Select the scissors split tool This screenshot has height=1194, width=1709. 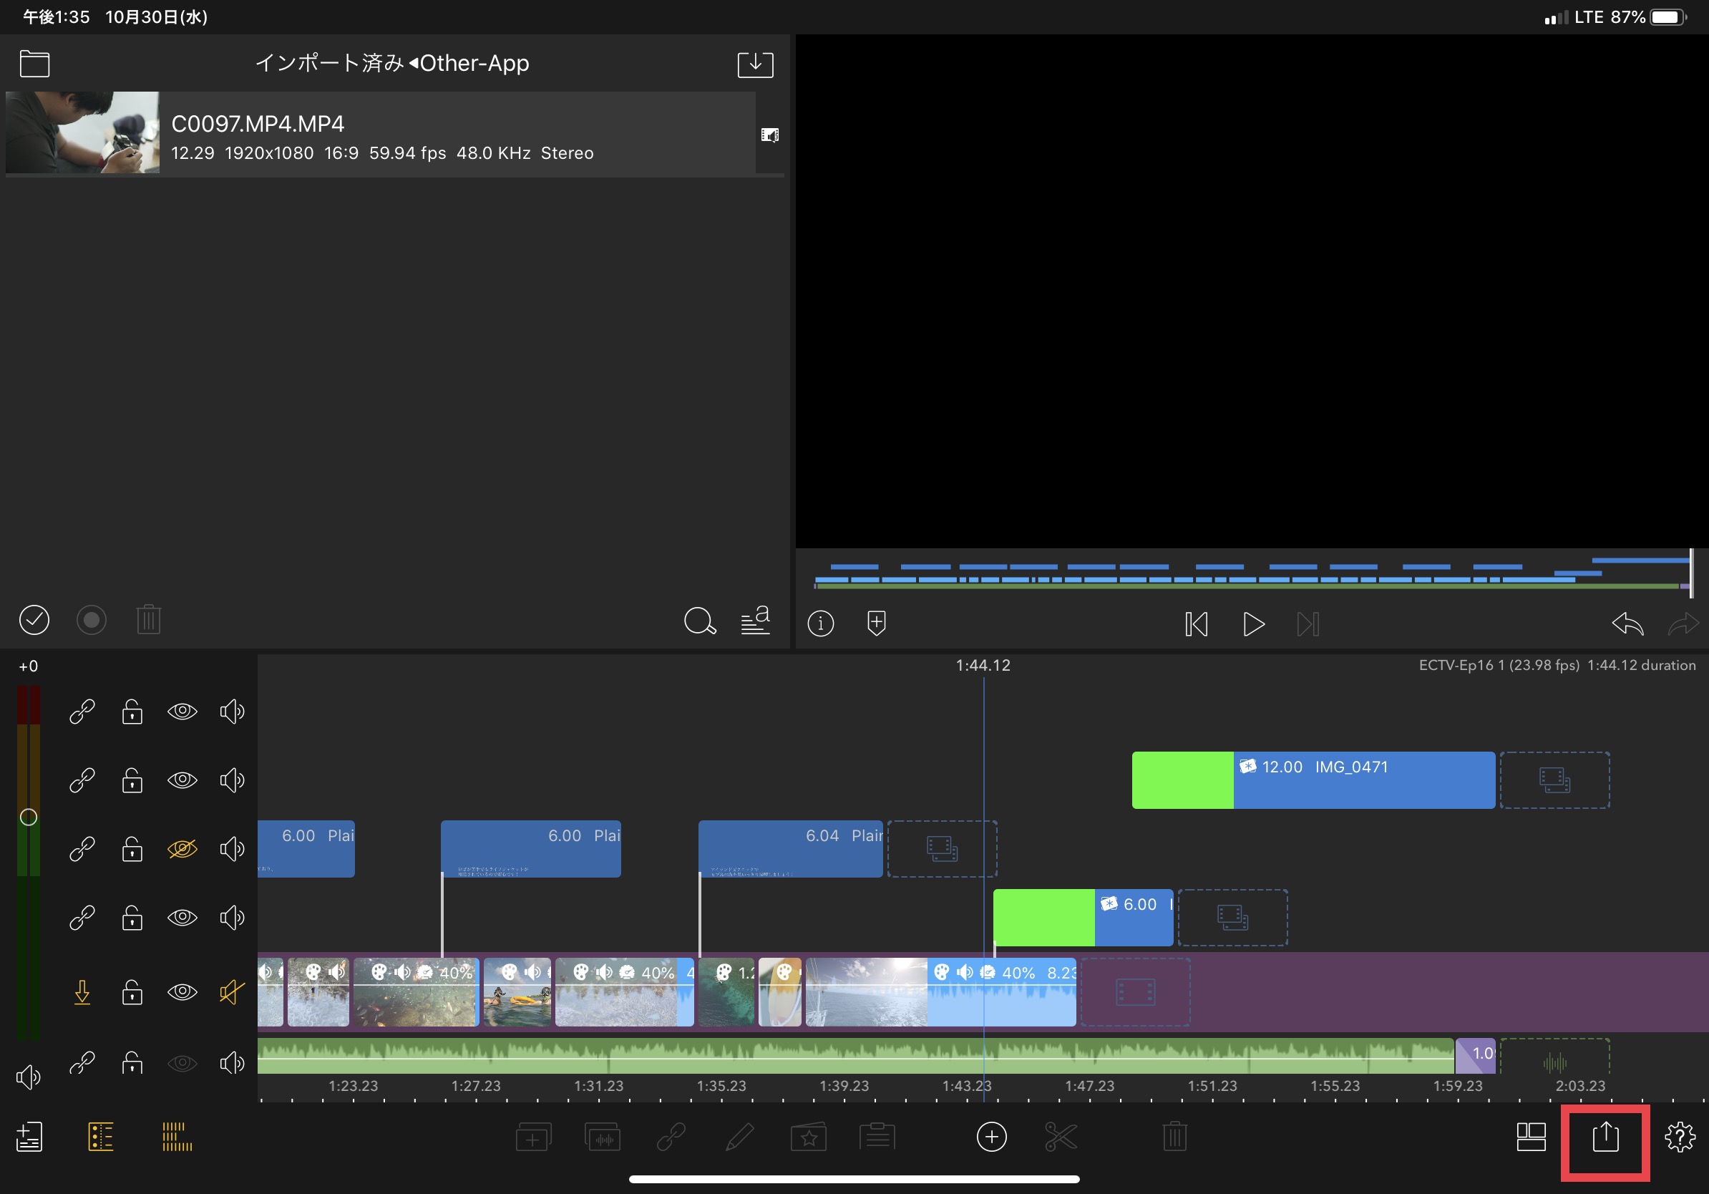click(x=1061, y=1137)
